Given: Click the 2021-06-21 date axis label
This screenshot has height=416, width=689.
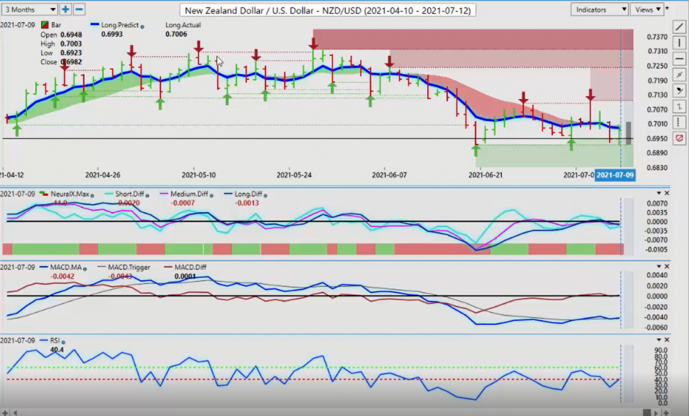Looking at the screenshot, I should 485,175.
